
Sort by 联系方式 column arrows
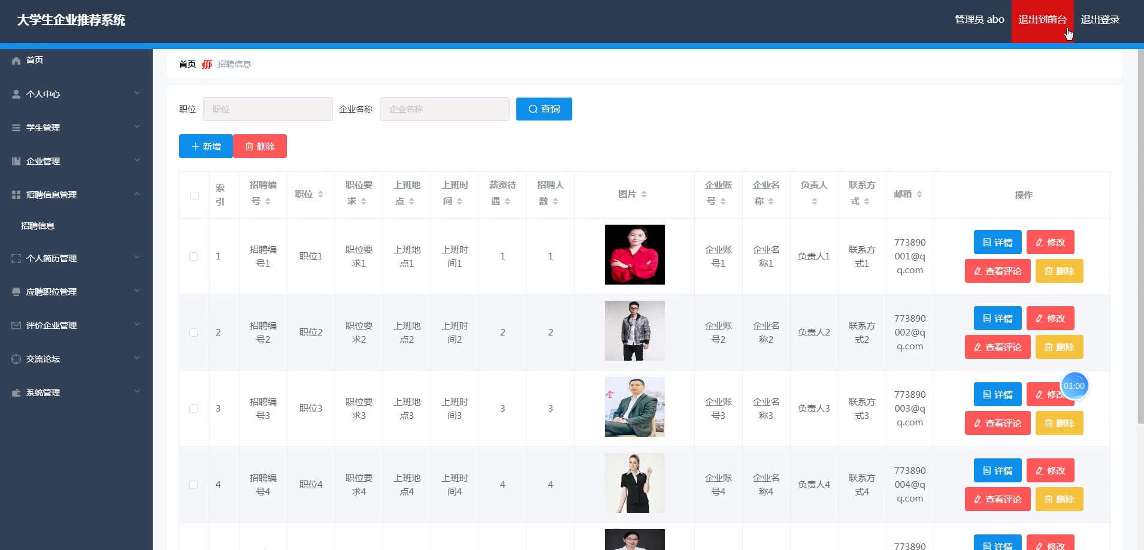[867, 201]
